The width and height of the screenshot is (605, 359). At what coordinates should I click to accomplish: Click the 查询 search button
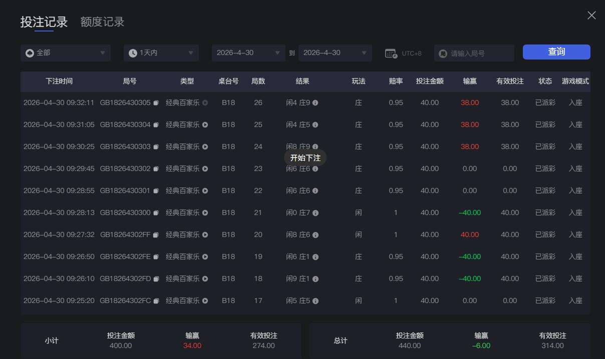(x=556, y=52)
